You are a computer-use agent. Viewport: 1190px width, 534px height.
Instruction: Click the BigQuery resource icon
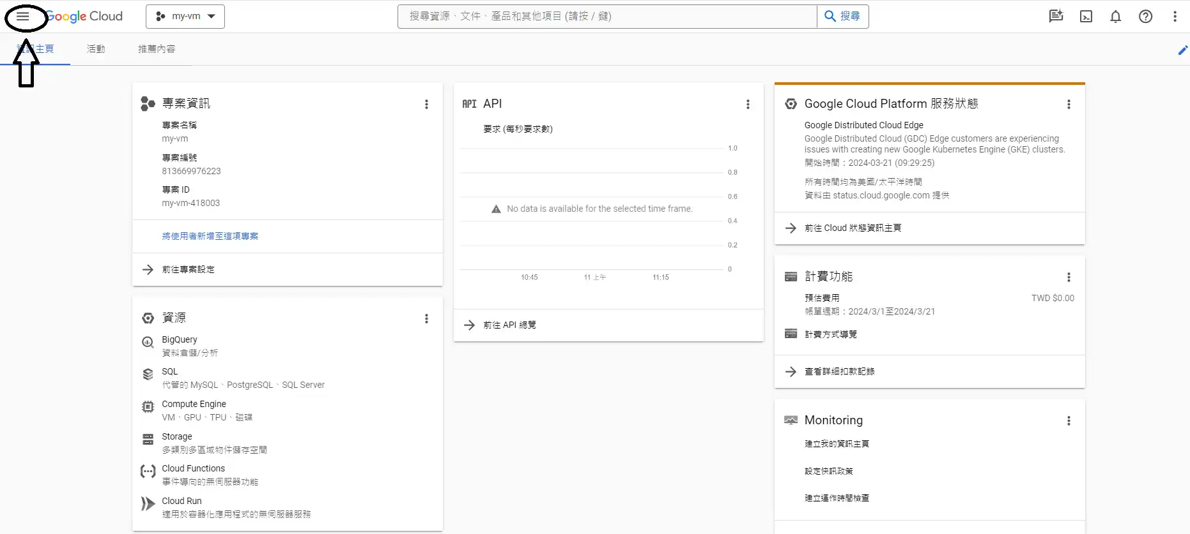[148, 343]
